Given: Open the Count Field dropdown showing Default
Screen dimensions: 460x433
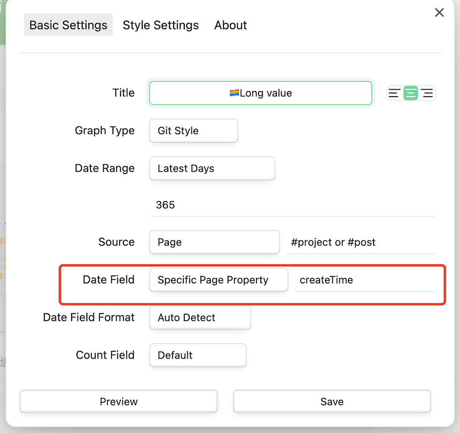Looking at the screenshot, I should [198, 355].
